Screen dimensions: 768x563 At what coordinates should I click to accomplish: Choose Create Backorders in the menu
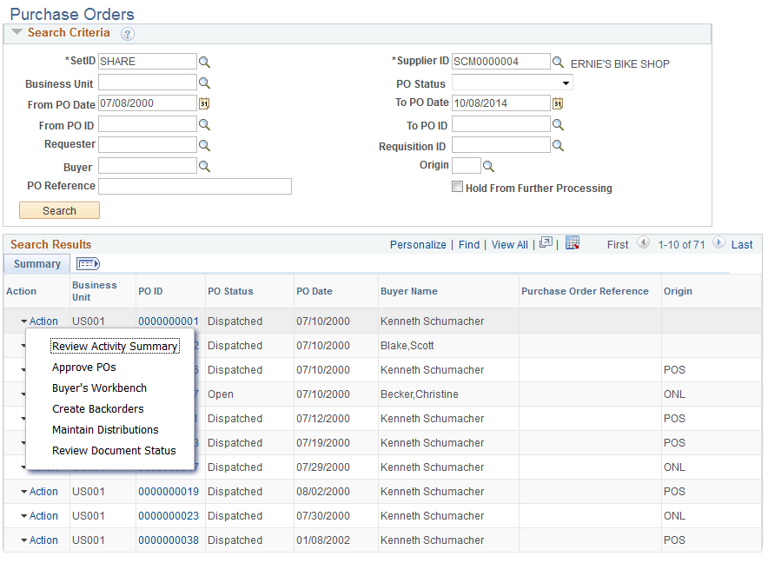click(x=97, y=408)
